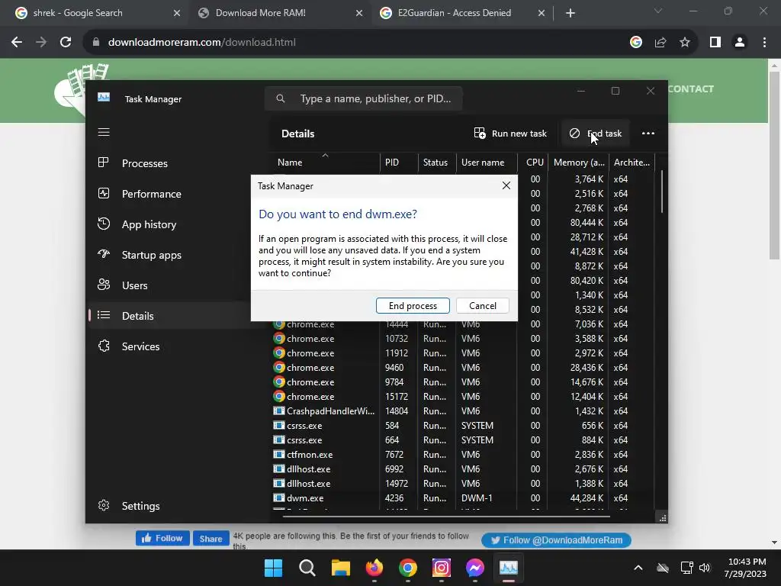Sort by the CPU column header
The height and width of the screenshot is (586, 781).
click(533, 163)
